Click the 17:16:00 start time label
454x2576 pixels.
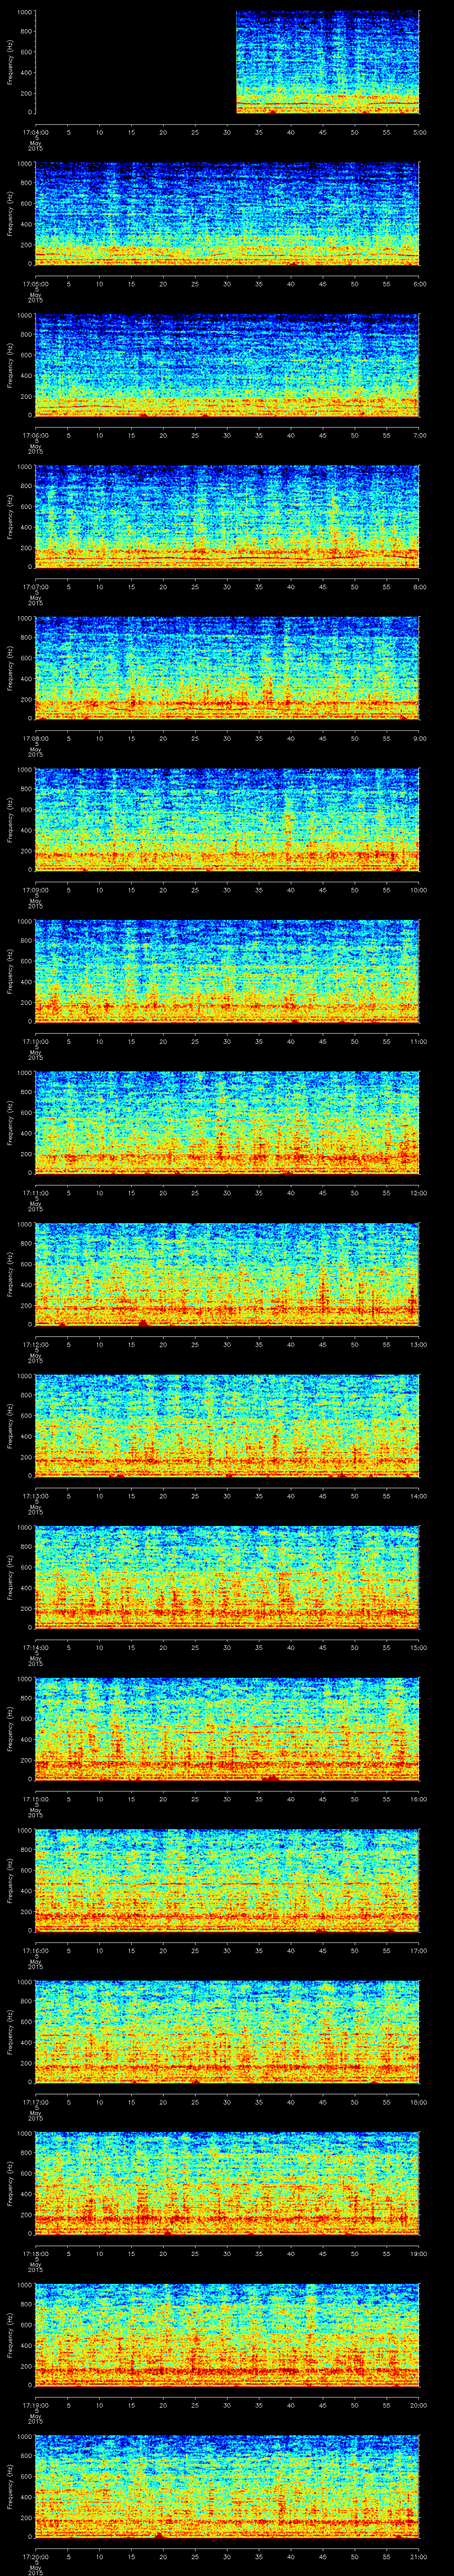35,1950
